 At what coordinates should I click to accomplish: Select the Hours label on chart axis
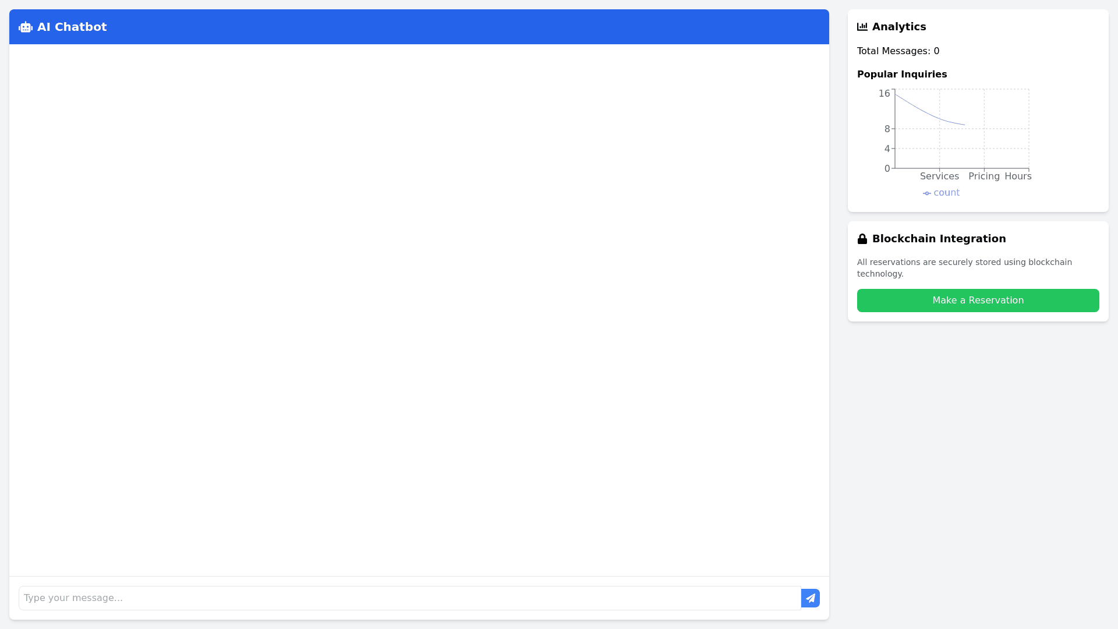1017,176
